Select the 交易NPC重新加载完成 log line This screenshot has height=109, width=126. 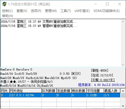39,22
